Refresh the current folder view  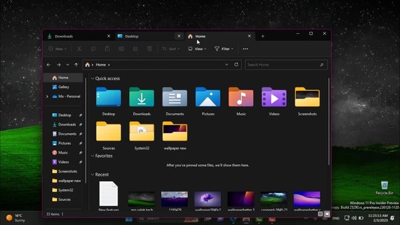pyautogui.click(x=236, y=64)
